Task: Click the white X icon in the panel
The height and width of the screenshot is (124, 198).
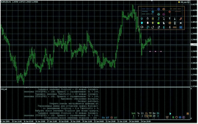Action: click(181, 23)
